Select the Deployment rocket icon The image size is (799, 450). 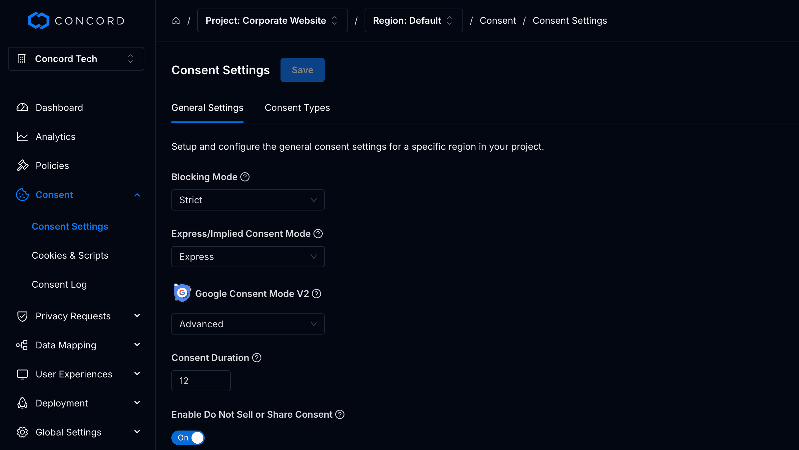pos(22,403)
